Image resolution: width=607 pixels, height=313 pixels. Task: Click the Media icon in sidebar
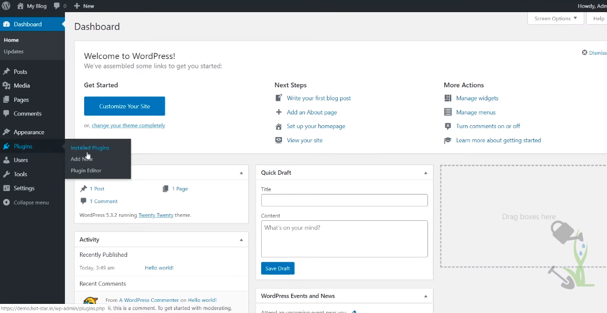tap(6, 86)
